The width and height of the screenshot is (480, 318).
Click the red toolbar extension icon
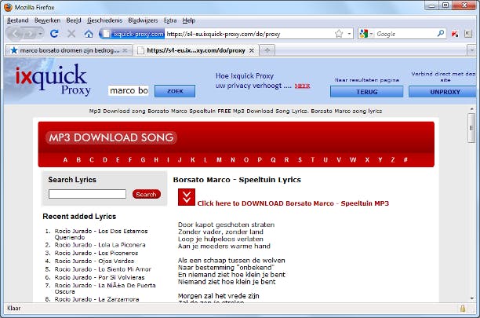click(455, 34)
